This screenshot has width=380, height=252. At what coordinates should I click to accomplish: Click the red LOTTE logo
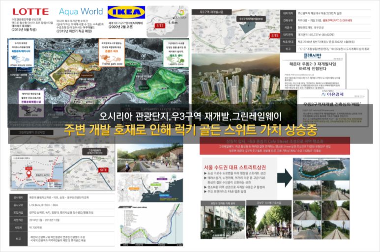(x=30, y=12)
